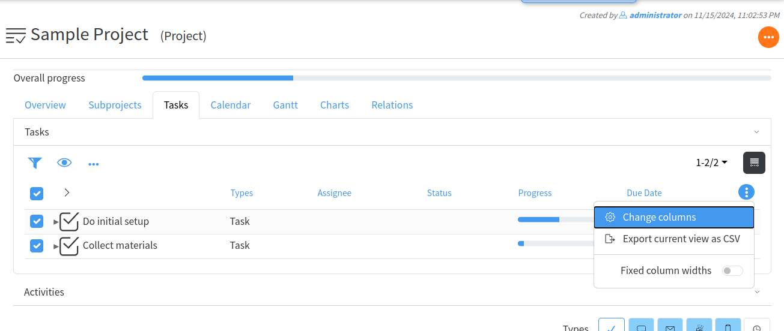Viewport: 784px width, 331px height.
Task: Click the Progress column header
Action: pos(535,193)
